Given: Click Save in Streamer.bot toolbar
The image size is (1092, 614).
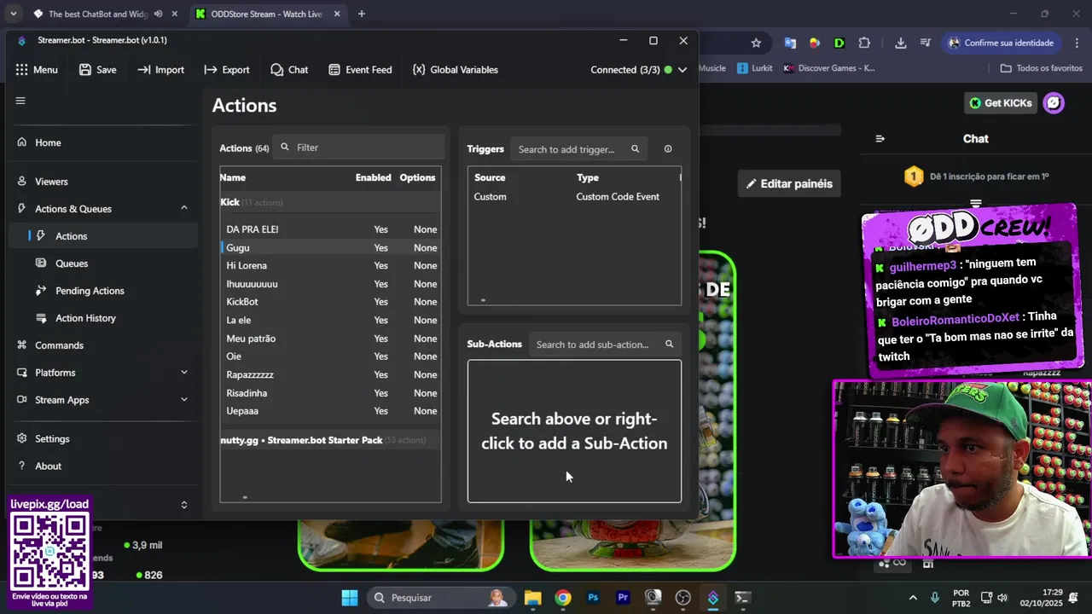Looking at the screenshot, I should point(97,70).
